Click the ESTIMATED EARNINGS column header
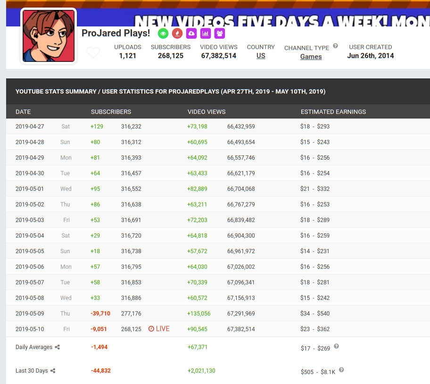This screenshot has height=384, width=430. click(333, 112)
